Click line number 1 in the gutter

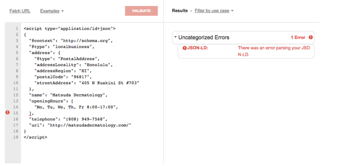[x=17, y=29]
